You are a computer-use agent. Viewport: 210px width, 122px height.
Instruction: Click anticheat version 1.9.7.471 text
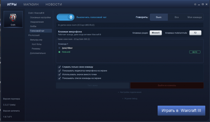(x=7, y=117)
